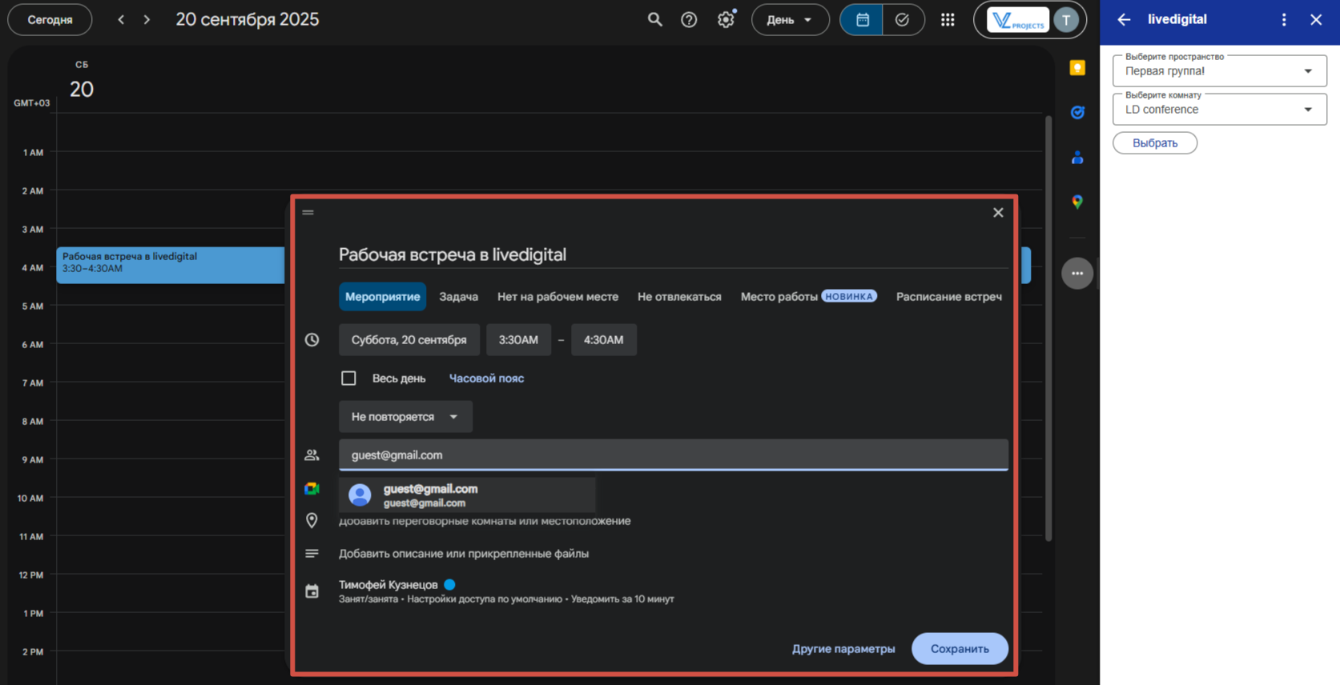Click the "Сохранить" button
This screenshot has height=685, width=1340.
click(960, 649)
